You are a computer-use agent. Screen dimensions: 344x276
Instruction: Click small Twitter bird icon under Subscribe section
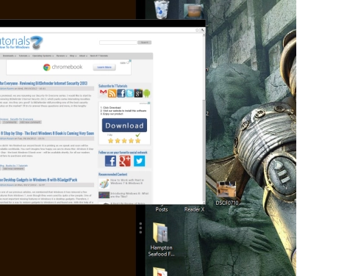tap(130, 93)
